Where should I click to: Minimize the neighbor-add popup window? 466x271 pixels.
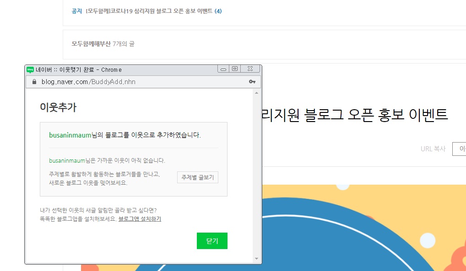[x=223, y=69]
